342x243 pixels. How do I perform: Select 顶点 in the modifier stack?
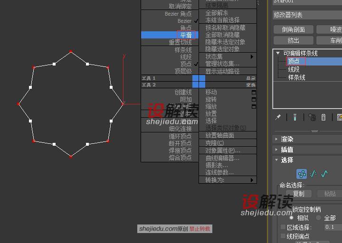click(x=294, y=61)
